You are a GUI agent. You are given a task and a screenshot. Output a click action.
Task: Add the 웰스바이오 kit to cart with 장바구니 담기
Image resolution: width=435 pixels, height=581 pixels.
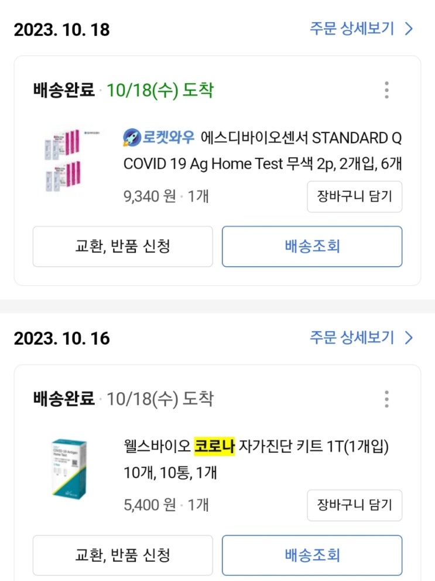coord(355,505)
